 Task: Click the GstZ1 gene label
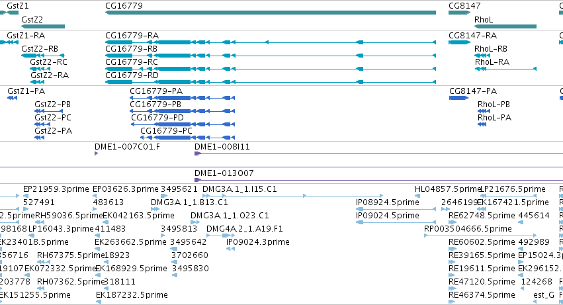(18, 6)
